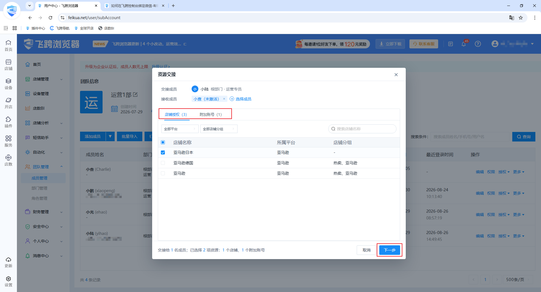Toggle the select-all checkbox in table header
Screen dimensions: 541x292
163,142
